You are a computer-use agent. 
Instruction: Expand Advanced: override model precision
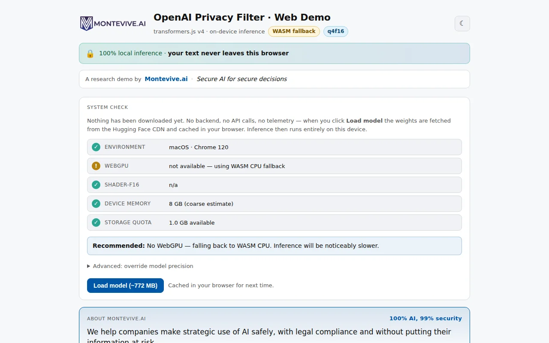coord(140,266)
